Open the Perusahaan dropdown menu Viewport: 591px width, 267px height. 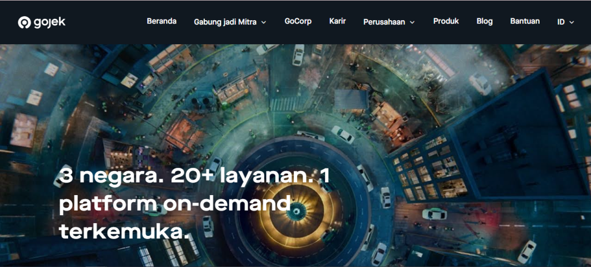click(x=389, y=22)
